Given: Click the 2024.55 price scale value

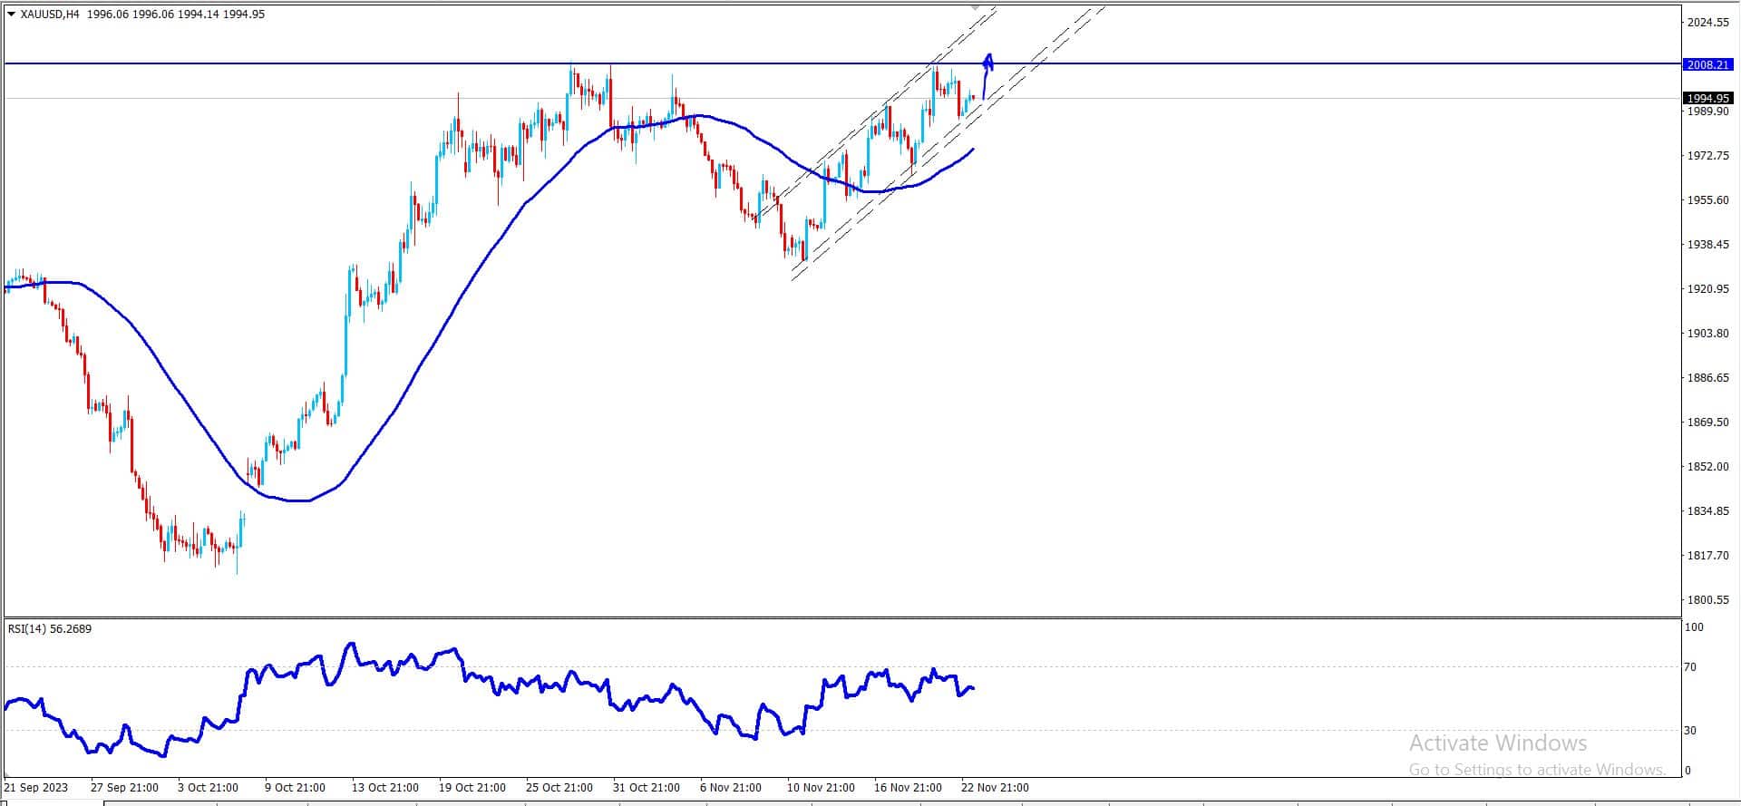Looking at the screenshot, I should pos(1707,23).
